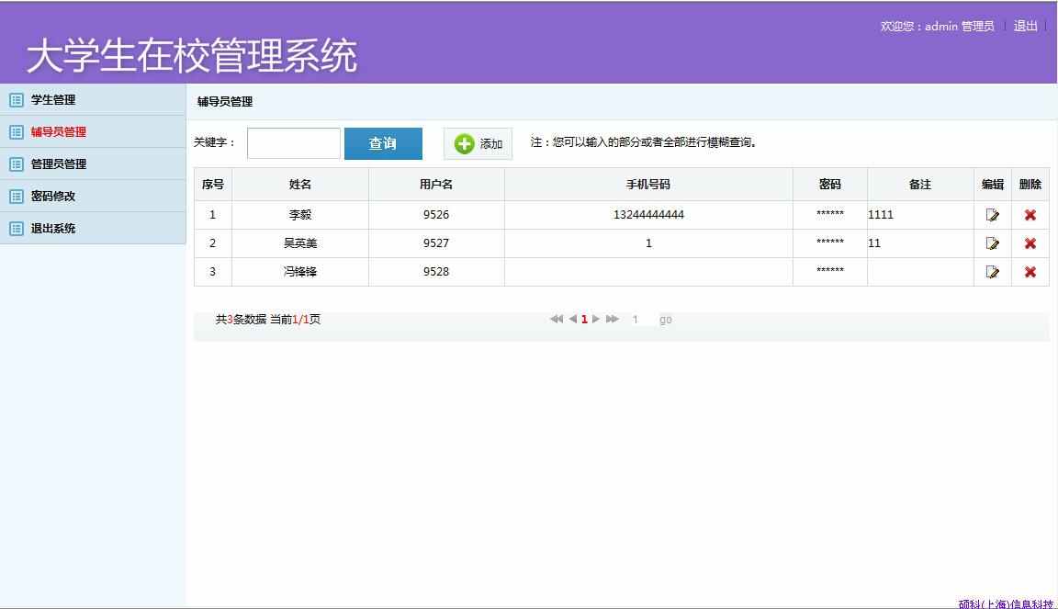Delete the 李毅 counselor record

1030,215
